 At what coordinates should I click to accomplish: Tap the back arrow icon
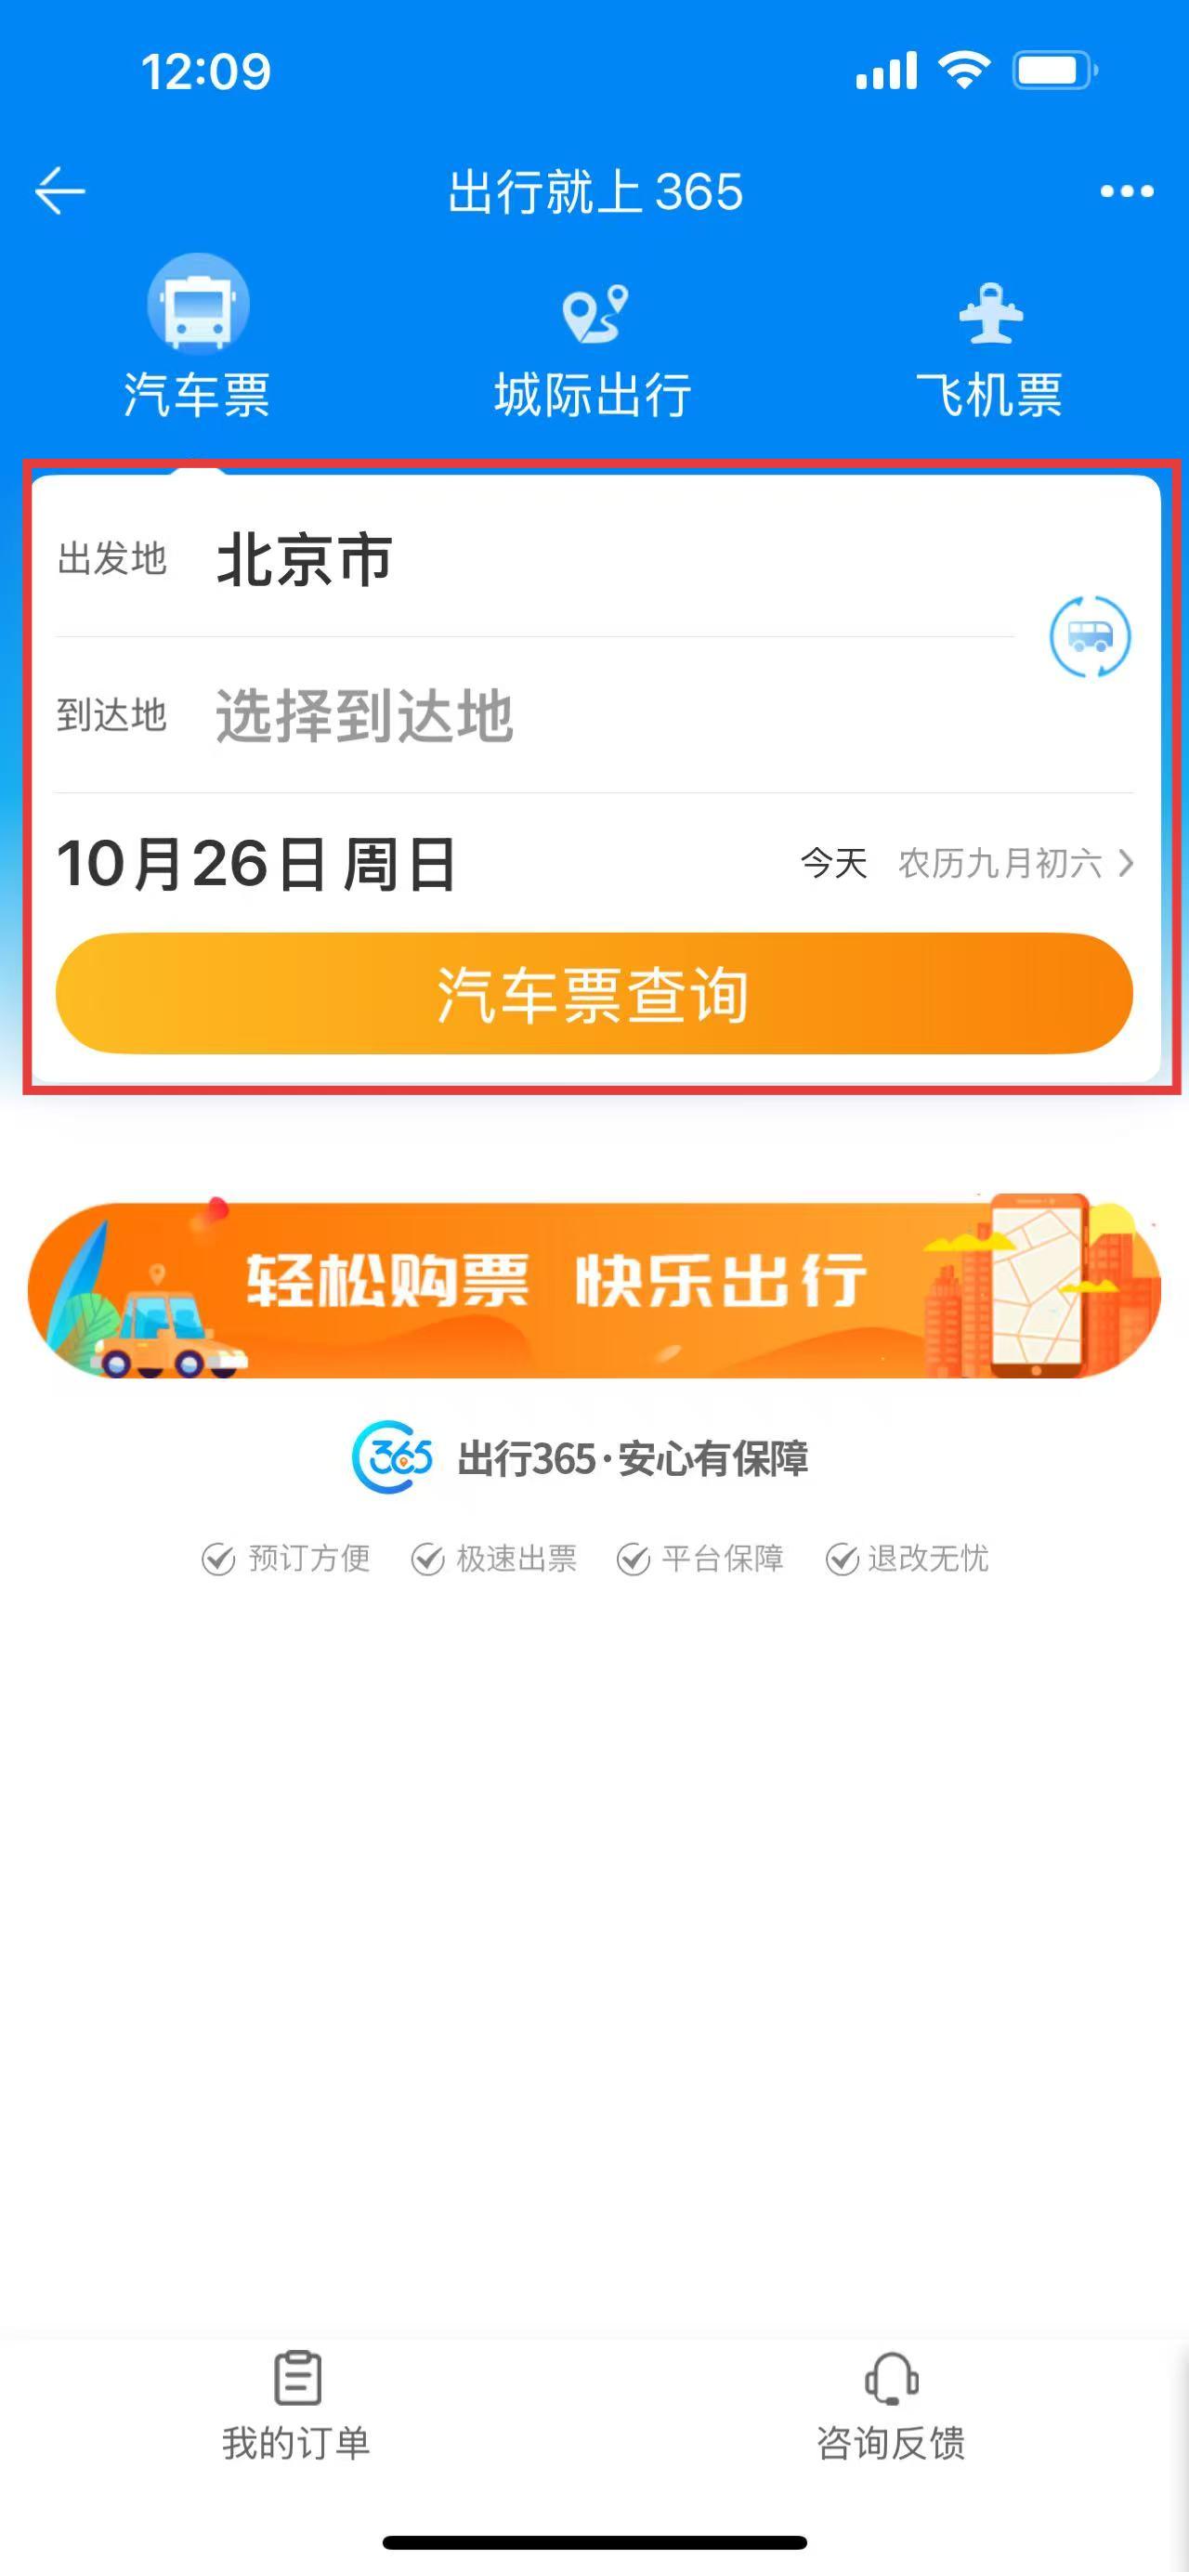pyautogui.click(x=59, y=190)
